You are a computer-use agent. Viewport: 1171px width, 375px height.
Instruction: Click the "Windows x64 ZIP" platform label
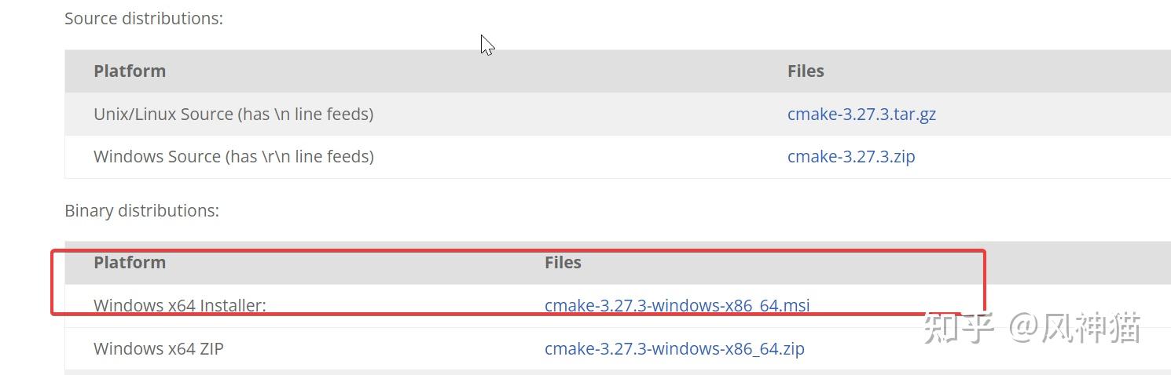(159, 348)
